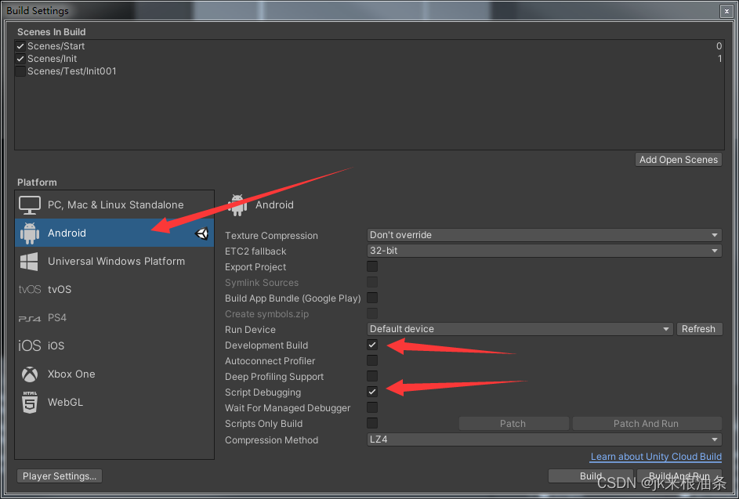
Task: Click Build And Run button
Action: tap(679, 476)
